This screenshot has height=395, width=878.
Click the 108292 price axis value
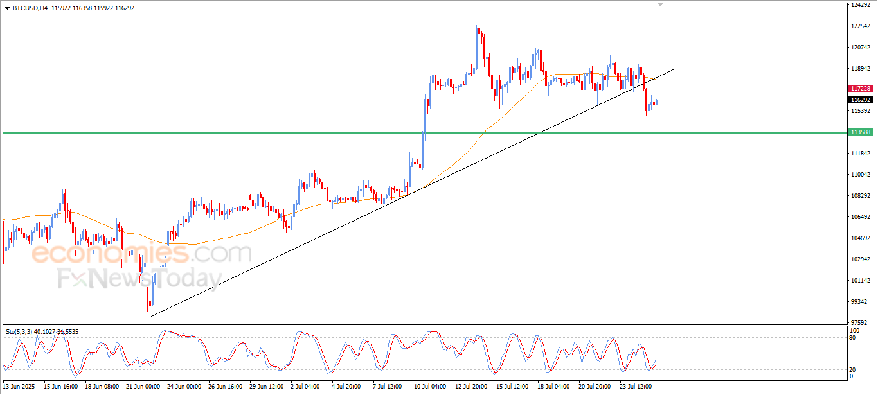click(860, 196)
